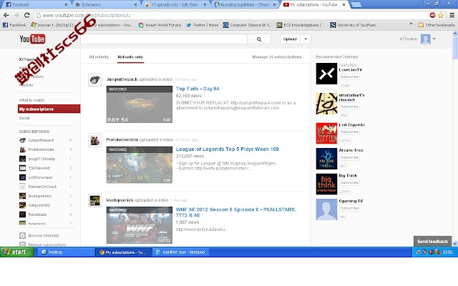
Task: Switch to Branding Guidelines tab
Action: pos(244,5)
